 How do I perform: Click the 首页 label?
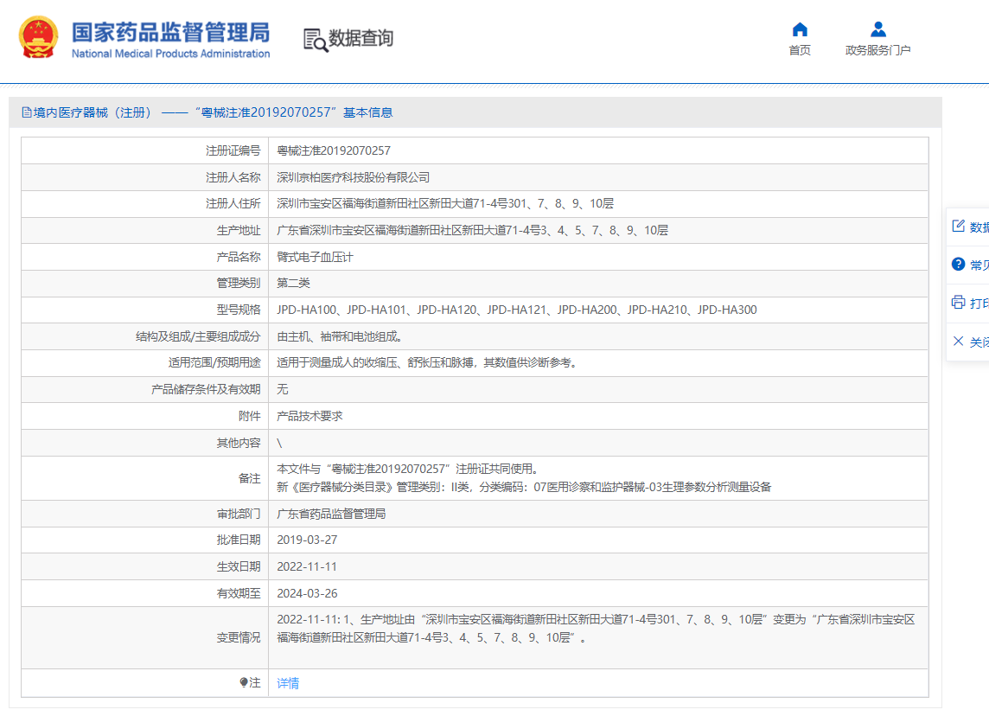(800, 50)
